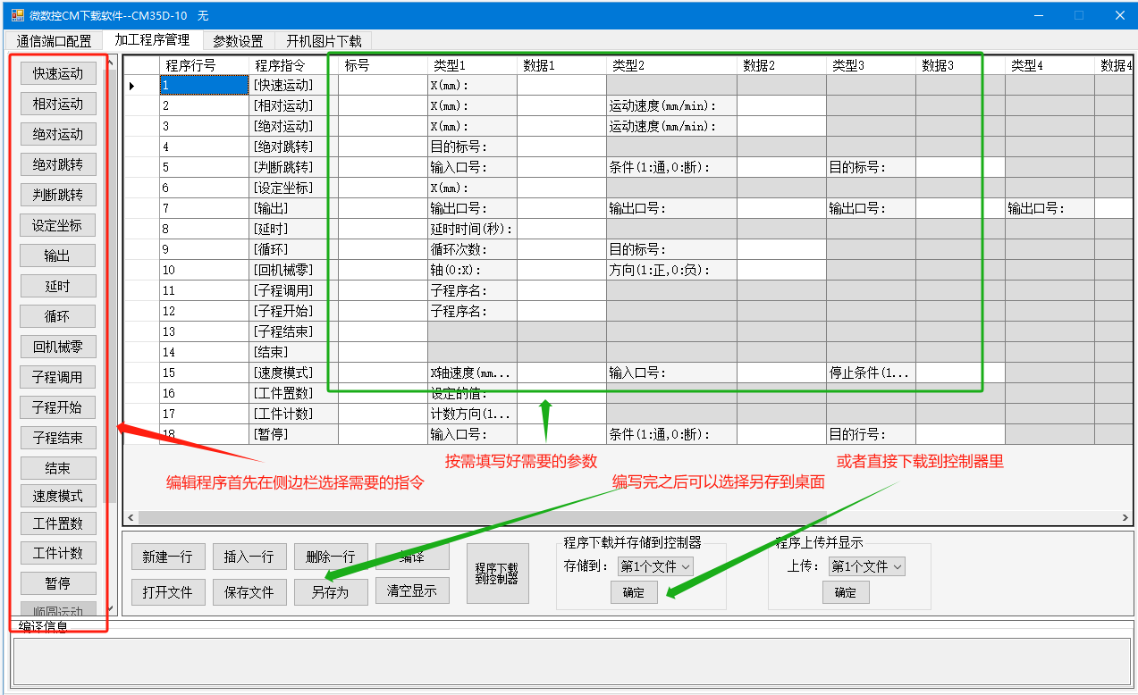Click the grid's horizontal scrollbar left arrow
Screen dimensions: 1138x695
coord(131,518)
